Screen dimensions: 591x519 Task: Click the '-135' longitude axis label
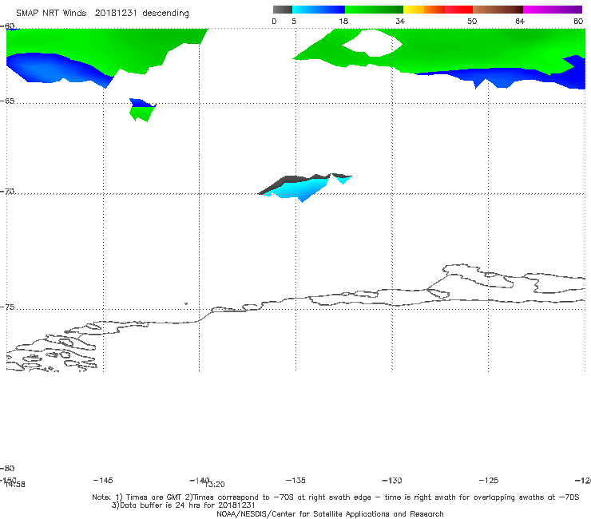click(295, 481)
